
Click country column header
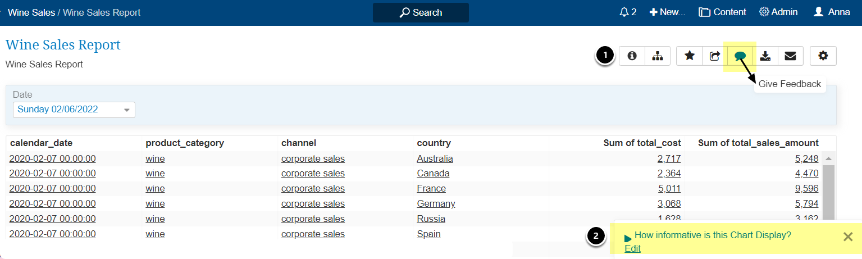(x=434, y=143)
